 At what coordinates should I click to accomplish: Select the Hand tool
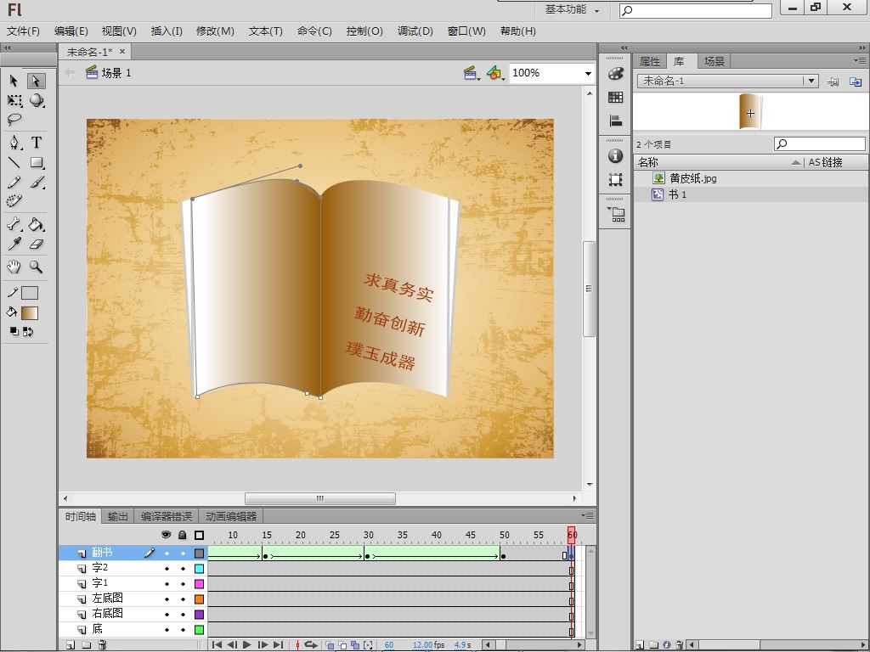(14, 267)
